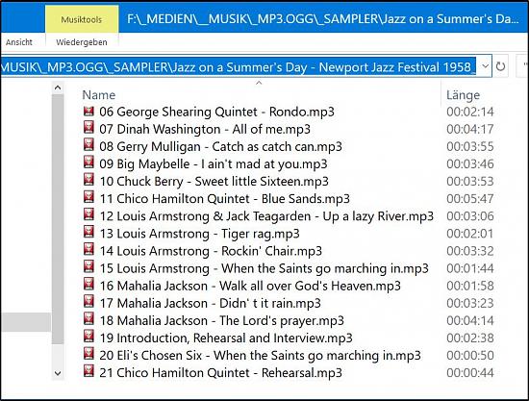Click the 00:05:47 length value
The width and height of the screenshot is (529, 401).
[470, 199]
